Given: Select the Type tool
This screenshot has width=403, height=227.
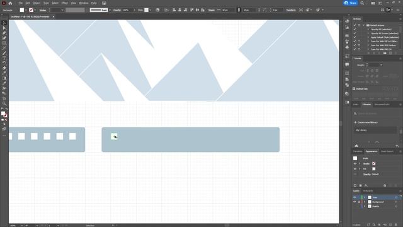Looking at the screenshot, I should pyautogui.click(x=4, y=58).
